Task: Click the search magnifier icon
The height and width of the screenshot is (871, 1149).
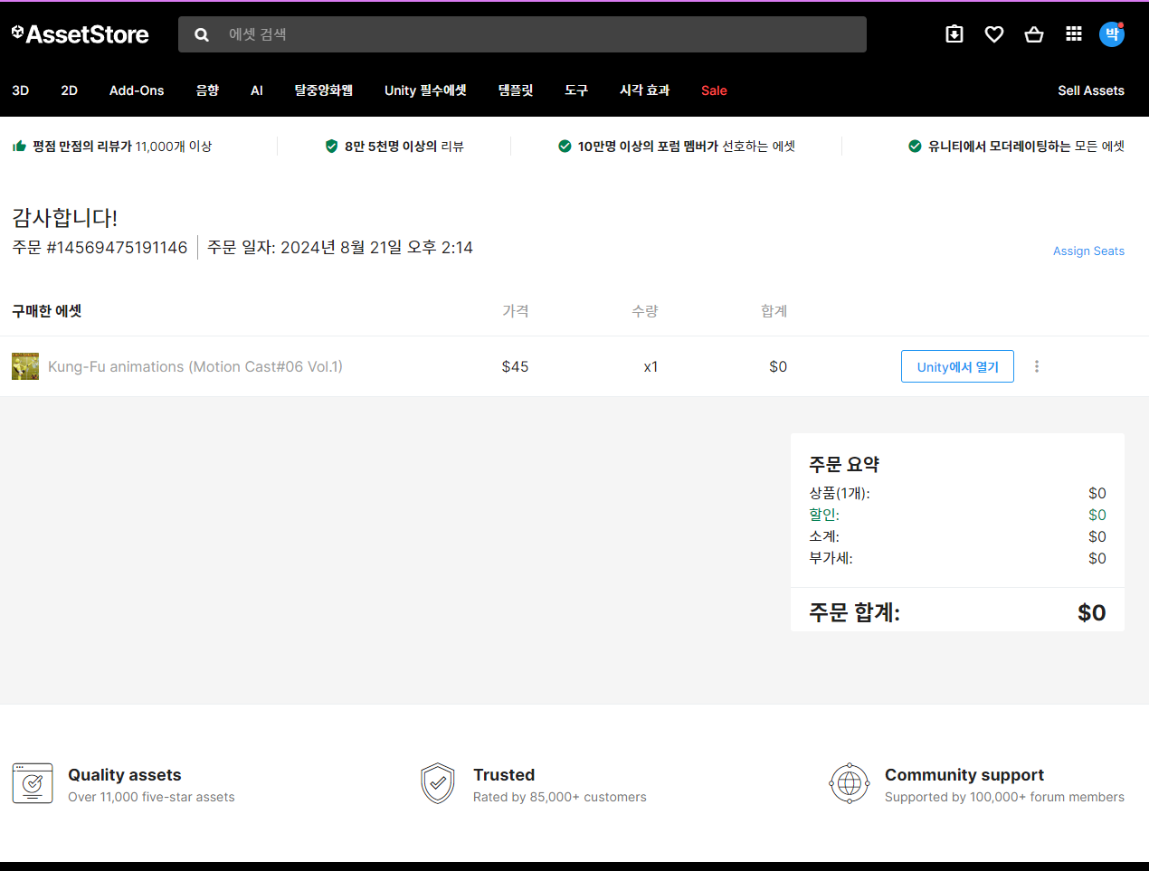Action: (x=202, y=34)
